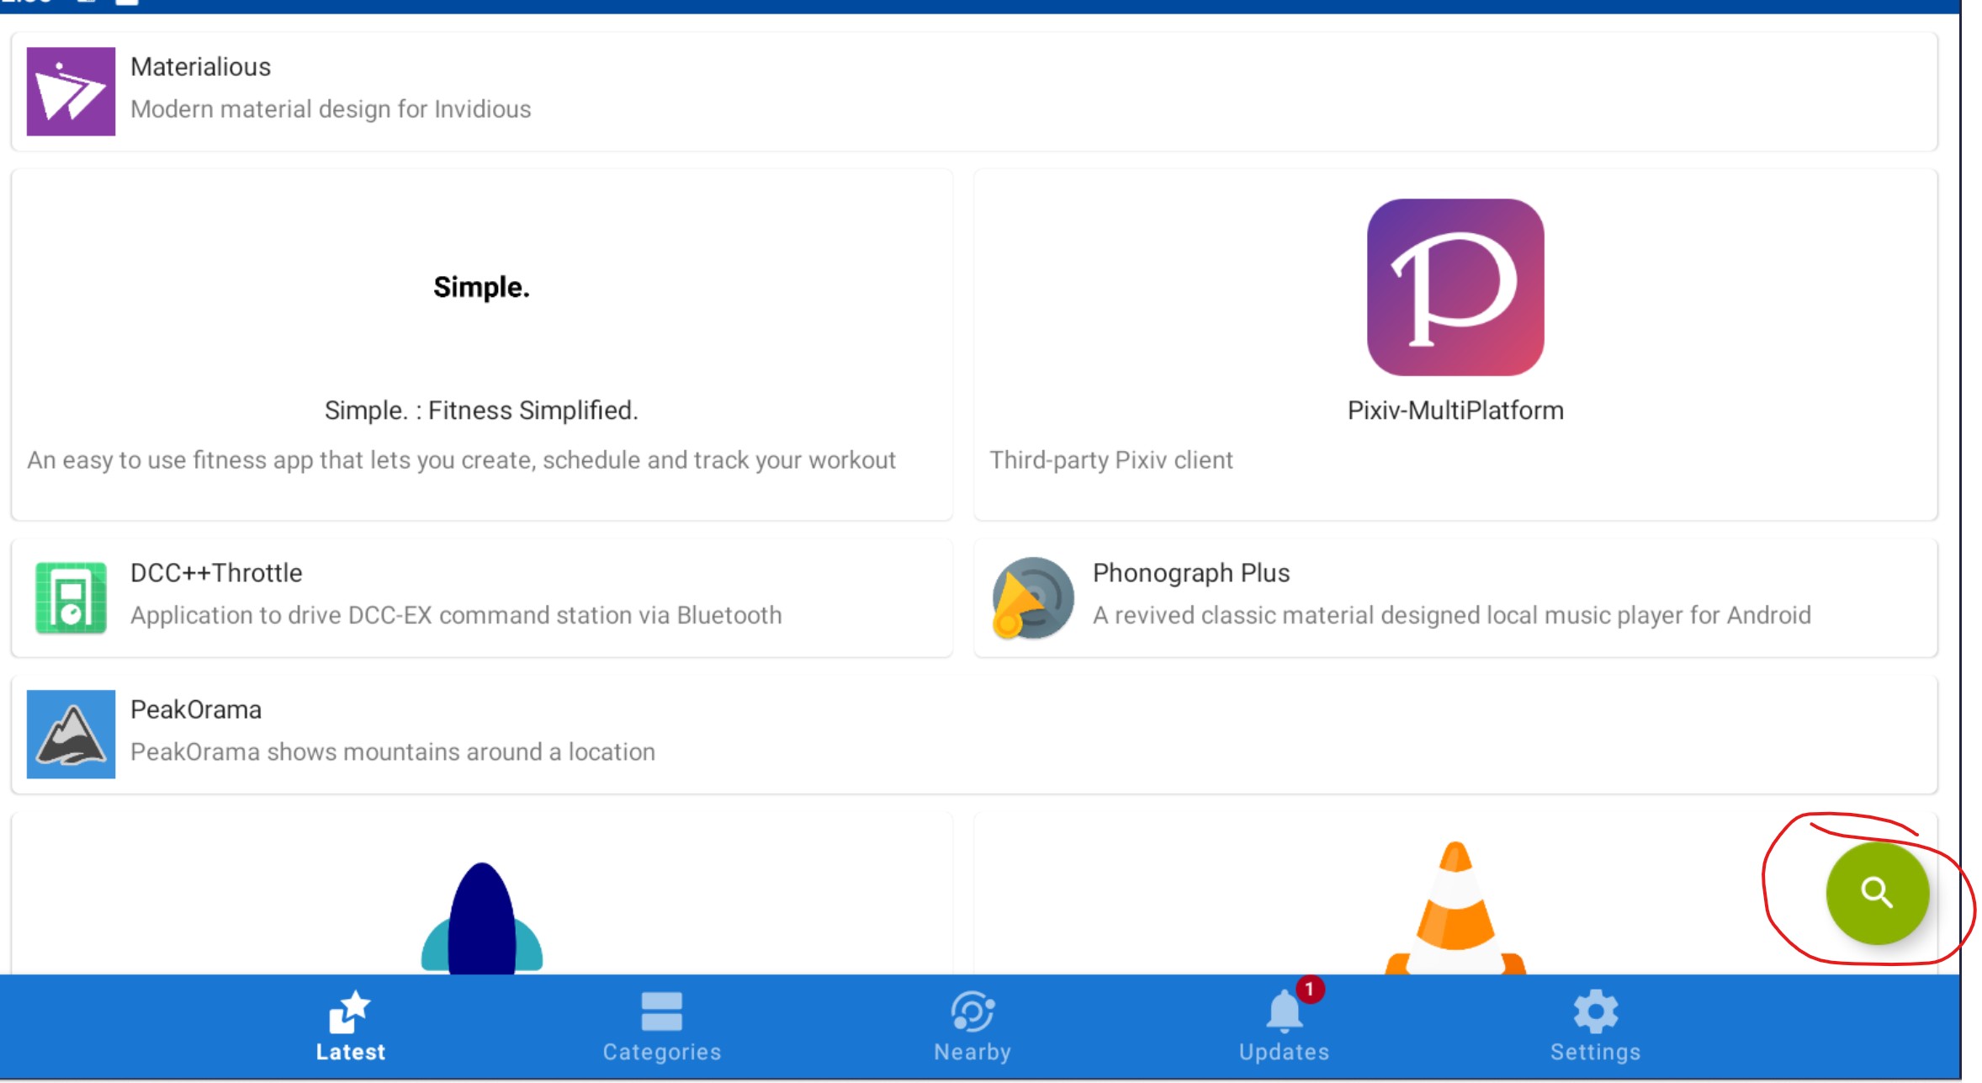Tap the PeakOrama mountain icon
The height and width of the screenshot is (1083, 1982).
[x=71, y=734]
